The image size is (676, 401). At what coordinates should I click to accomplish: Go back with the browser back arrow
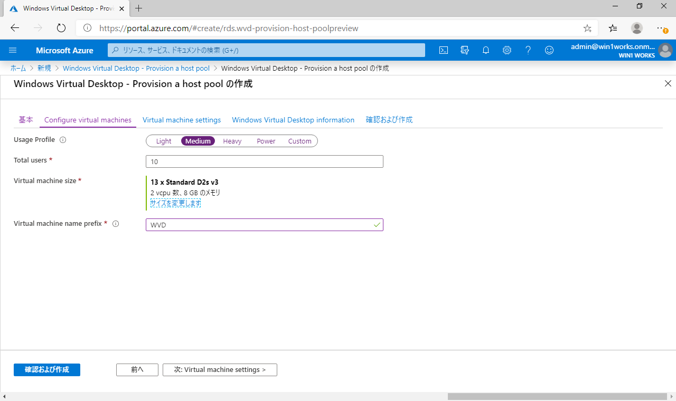click(15, 28)
